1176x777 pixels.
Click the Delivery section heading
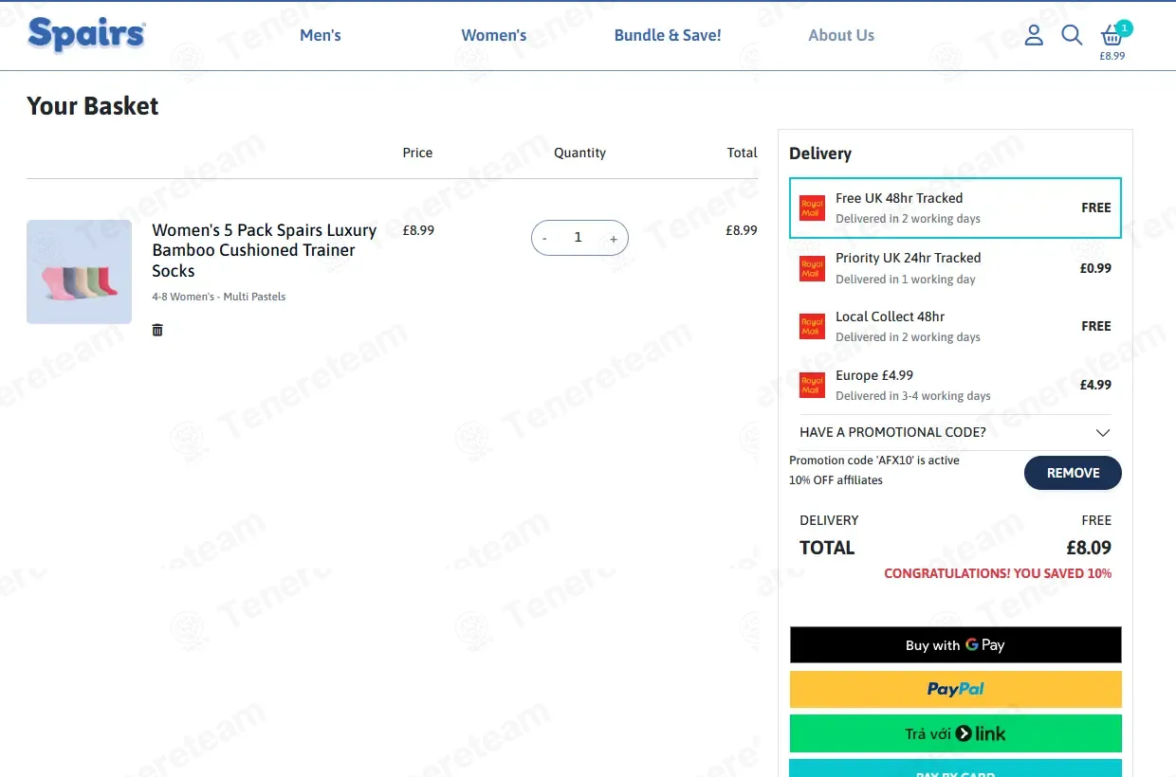[820, 154]
